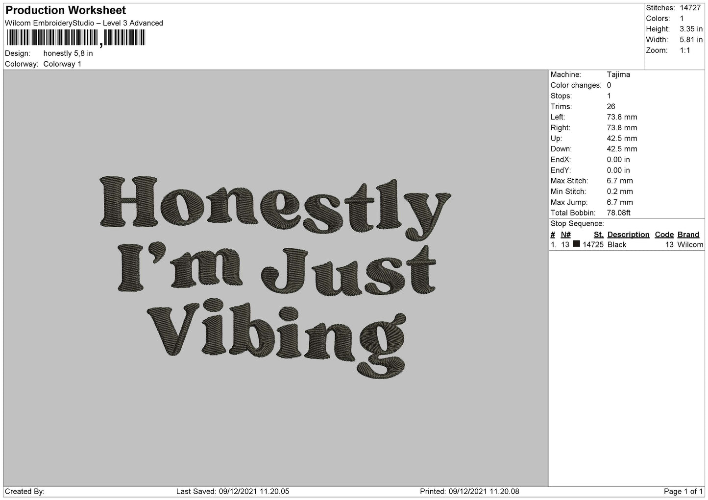708x500 pixels.
Task: Click the 'Page 1 of 1' indicator
Action: click(x=683, y=492)
